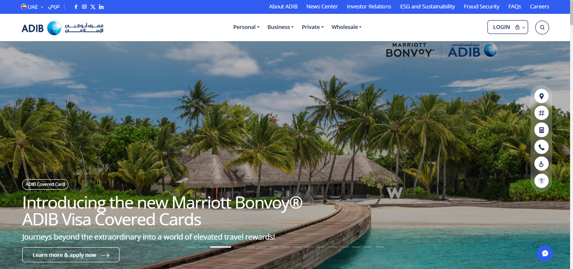Click the Marriott Bonvoy headline text
Screen dimensions: 573x269
click(162, 211)
